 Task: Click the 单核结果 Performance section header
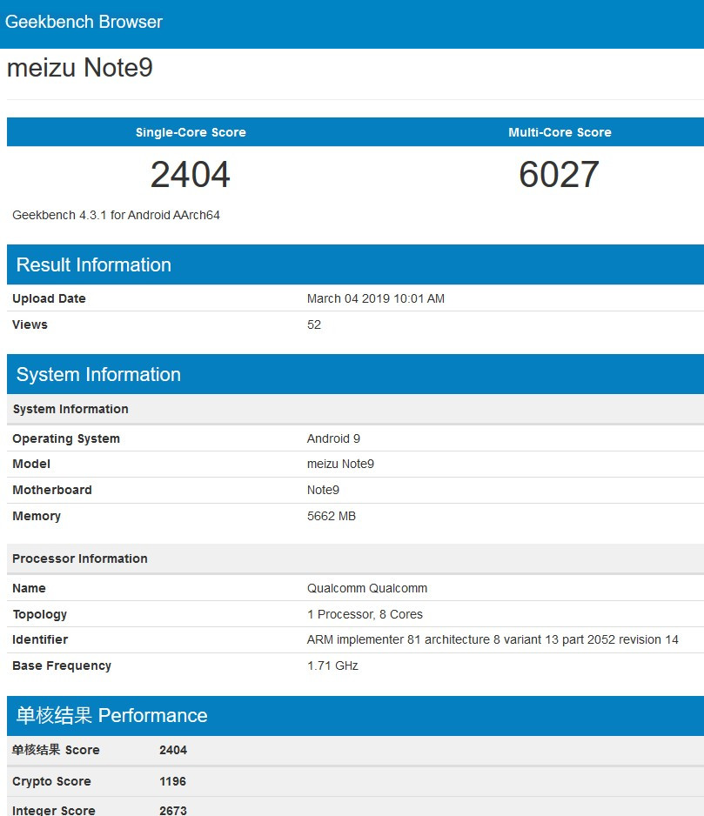355,716
